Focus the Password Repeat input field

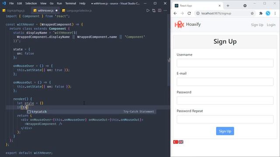point(225,119)
